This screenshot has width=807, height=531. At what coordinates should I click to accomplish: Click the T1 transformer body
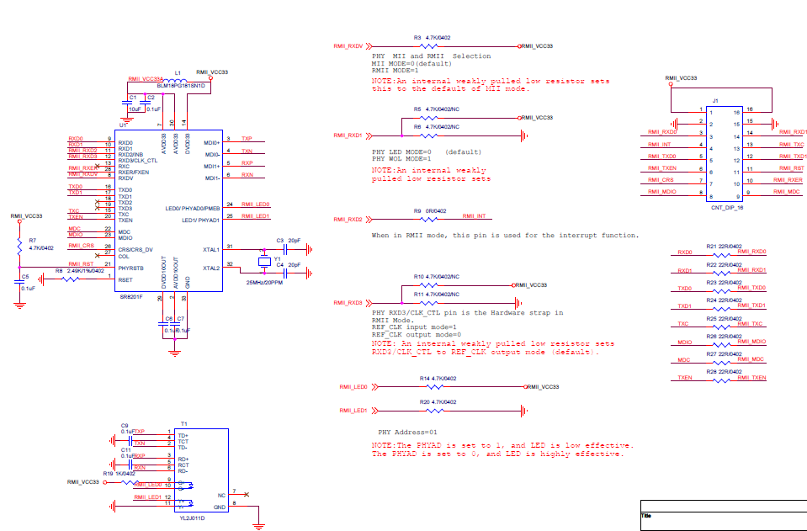(x=202, y=470)
